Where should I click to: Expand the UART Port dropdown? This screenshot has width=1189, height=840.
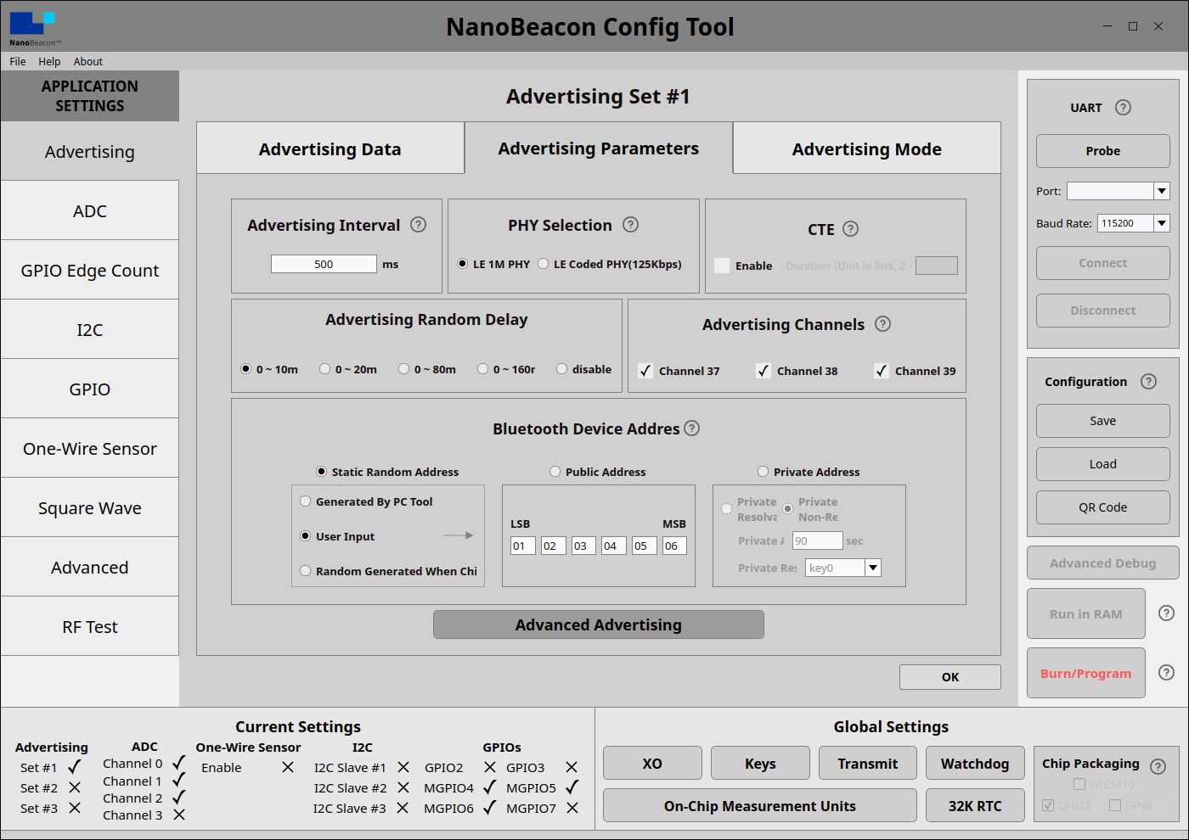pyautogui.click(x=1162, y=191)
